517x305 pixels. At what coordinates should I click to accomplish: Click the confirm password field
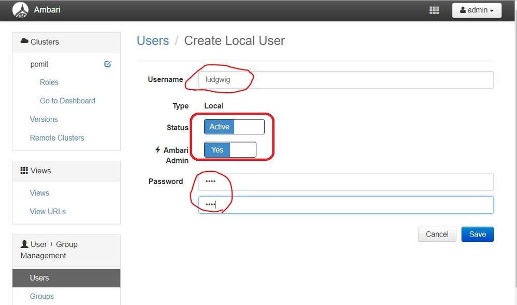(x=346, y=205)
